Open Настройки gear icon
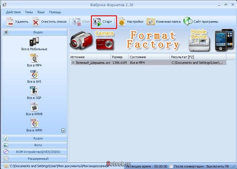 [x=122, y=22]
